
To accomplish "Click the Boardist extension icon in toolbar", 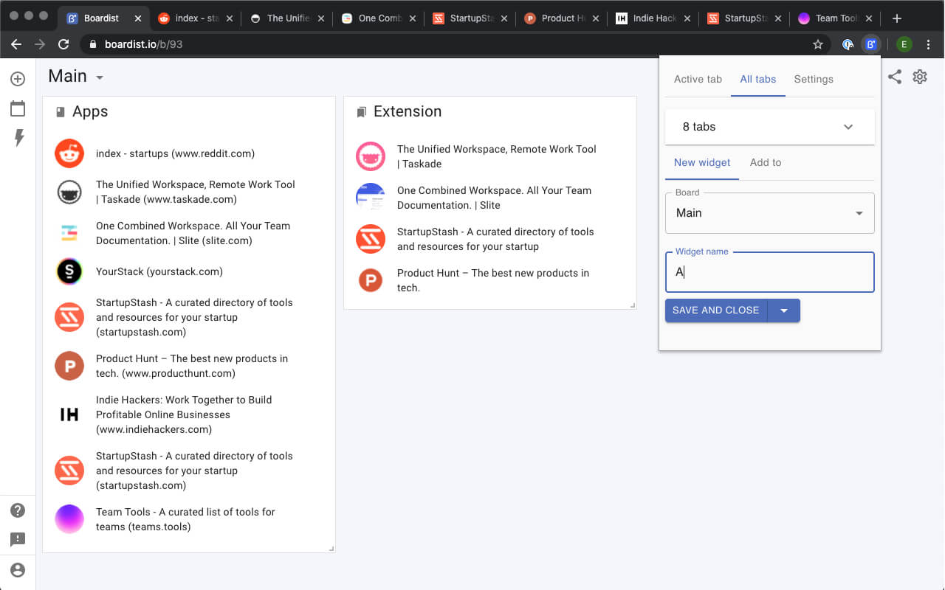I will [871, 44].
